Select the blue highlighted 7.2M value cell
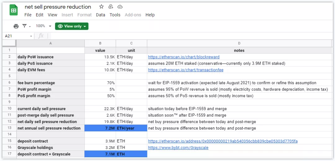 100,128
